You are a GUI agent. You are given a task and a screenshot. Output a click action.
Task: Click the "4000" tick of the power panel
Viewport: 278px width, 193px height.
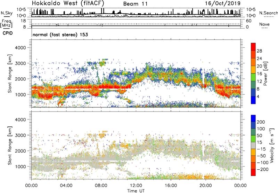(20, 48)
